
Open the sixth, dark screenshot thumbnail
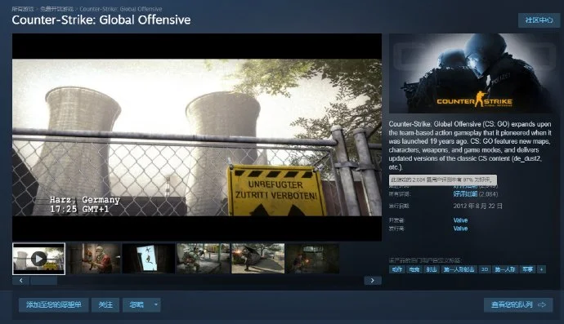(312, 259)
